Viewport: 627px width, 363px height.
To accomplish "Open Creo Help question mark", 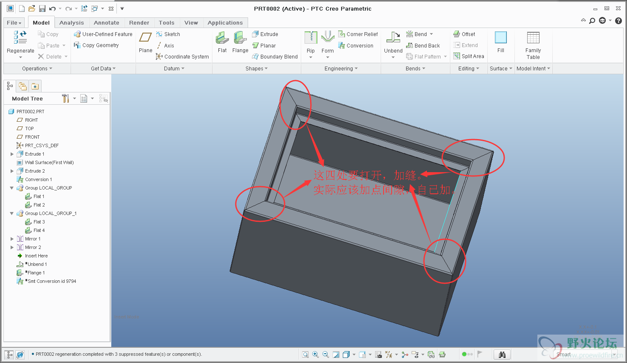I will (x=619, y=20).
